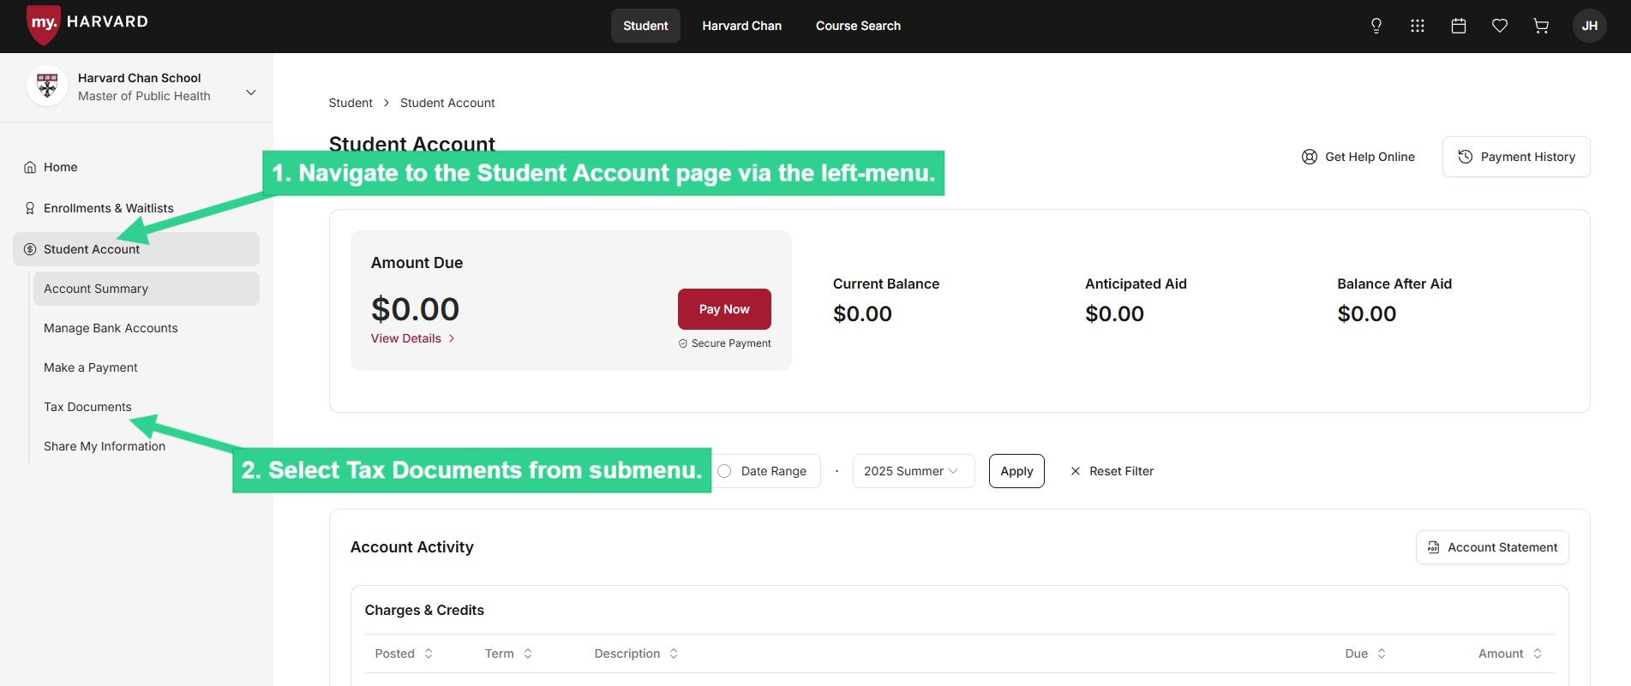Screen dimensions: 1631x686
Task: Sort by Posted column arrows
Action: (x=429, y=653)
